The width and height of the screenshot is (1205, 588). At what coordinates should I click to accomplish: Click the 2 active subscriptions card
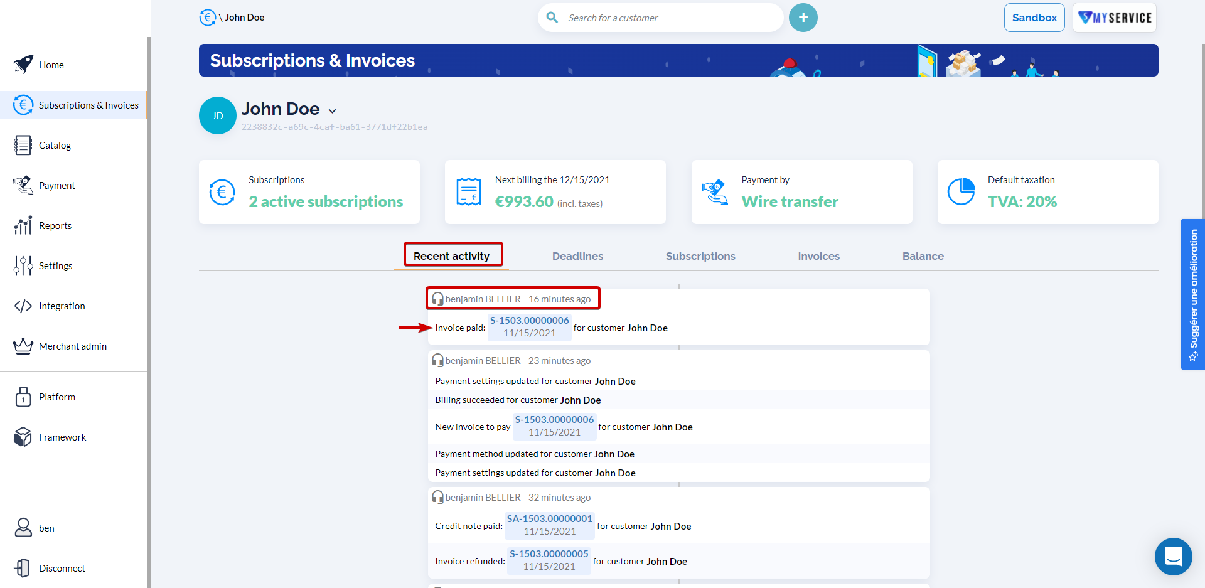(x=309, y=192)
